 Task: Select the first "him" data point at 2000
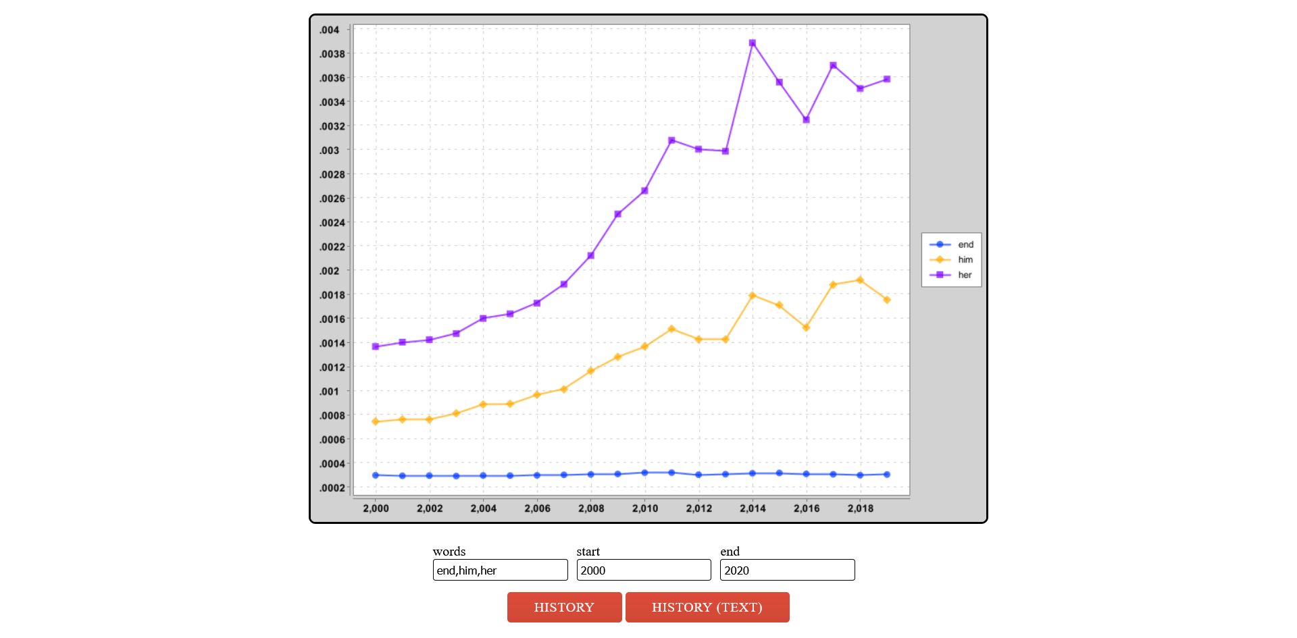(376, 421)
